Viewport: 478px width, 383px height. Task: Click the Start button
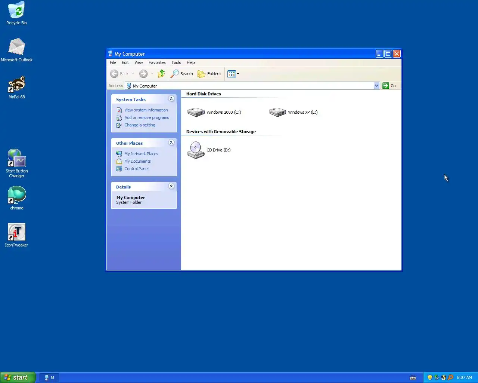tap(18, 377)
